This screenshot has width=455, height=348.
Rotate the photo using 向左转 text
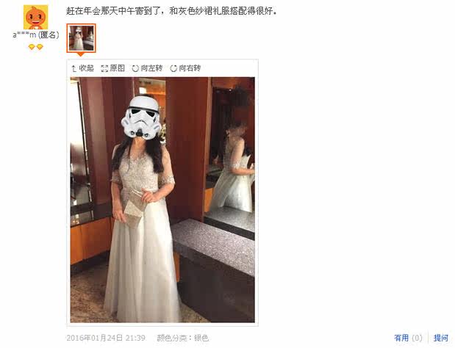tap(151, 68)
